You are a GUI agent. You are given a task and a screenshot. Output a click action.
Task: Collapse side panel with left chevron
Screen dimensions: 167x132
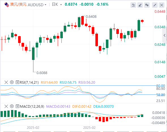[x=164, y=35]
